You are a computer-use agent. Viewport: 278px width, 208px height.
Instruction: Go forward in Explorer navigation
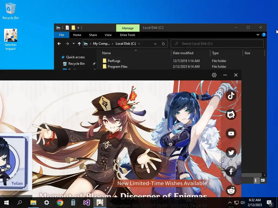[x=67, y=44]
